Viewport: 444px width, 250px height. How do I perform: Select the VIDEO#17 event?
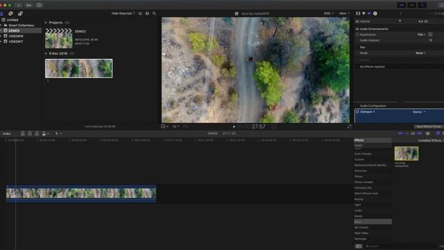point(16,42)
